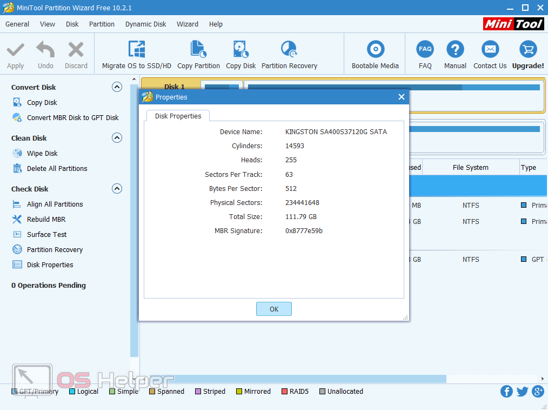Collapse the Convert Disk section
Image resolution: width=548 pixels, height=410 pixels.
117,87
